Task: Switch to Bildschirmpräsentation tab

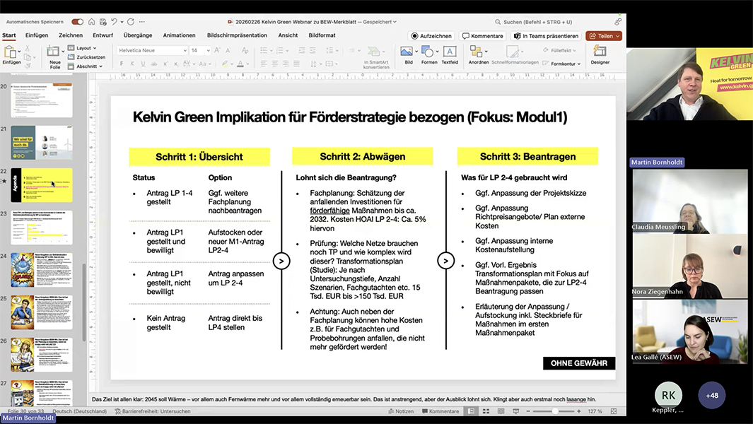Action: coord(237,35)
